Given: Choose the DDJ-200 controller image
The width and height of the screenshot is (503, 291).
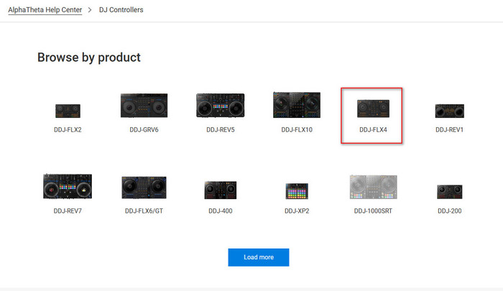Looking at the screenshot, I should [x=449, y=191].
